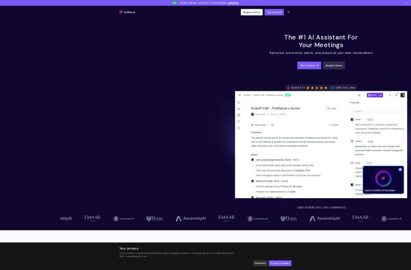Image resolution: width=411 pixels, height=270 pixels.
Task: Click the G2 logo beside Rated 4.8 / 5
Action: pos(288,88)
